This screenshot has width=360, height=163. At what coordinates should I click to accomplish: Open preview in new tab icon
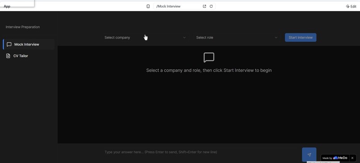pyautogui.click(x=204, y=6)
